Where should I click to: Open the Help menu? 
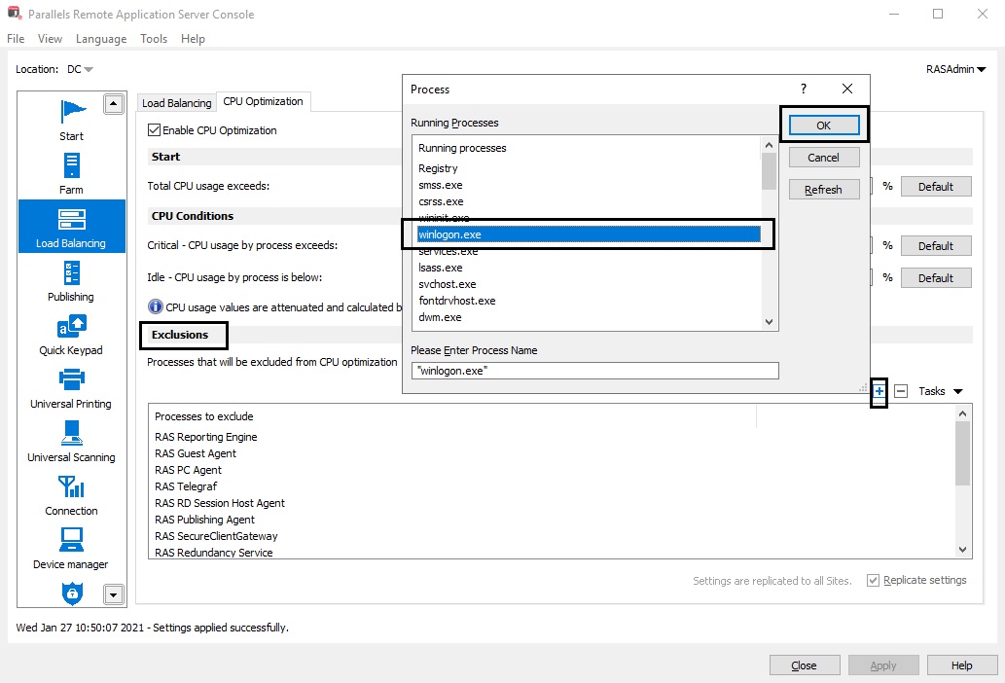[193, 39]
